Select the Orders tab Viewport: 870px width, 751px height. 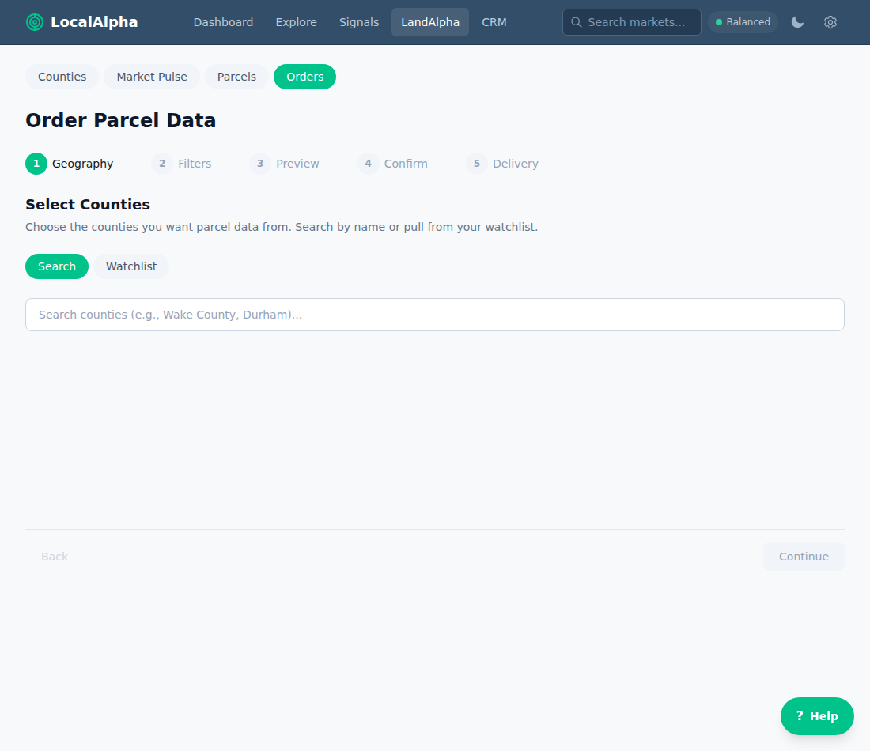[x=304, y=77]
